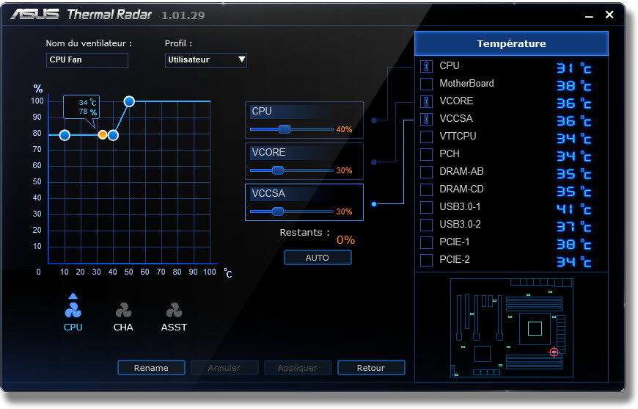Click the CPU socket on motherboard diagram

click(535, 328)
